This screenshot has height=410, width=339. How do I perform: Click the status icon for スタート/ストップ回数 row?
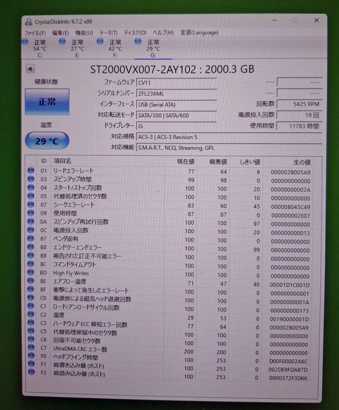click(31, 187)
